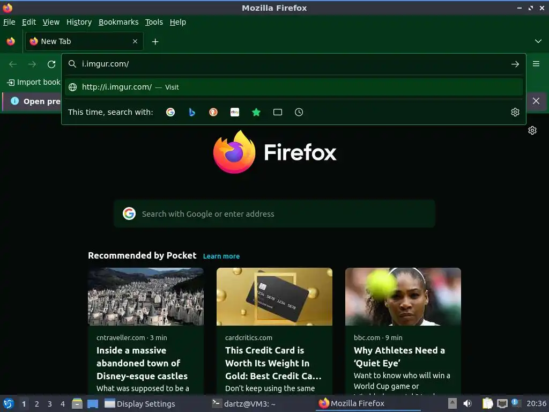Image resolution: width=549 pixels, height=412 pixels.
Task: Open the Edit menu
Action: click(29, 22)
